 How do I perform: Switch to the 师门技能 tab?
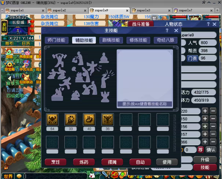click(x=57, y=40)
